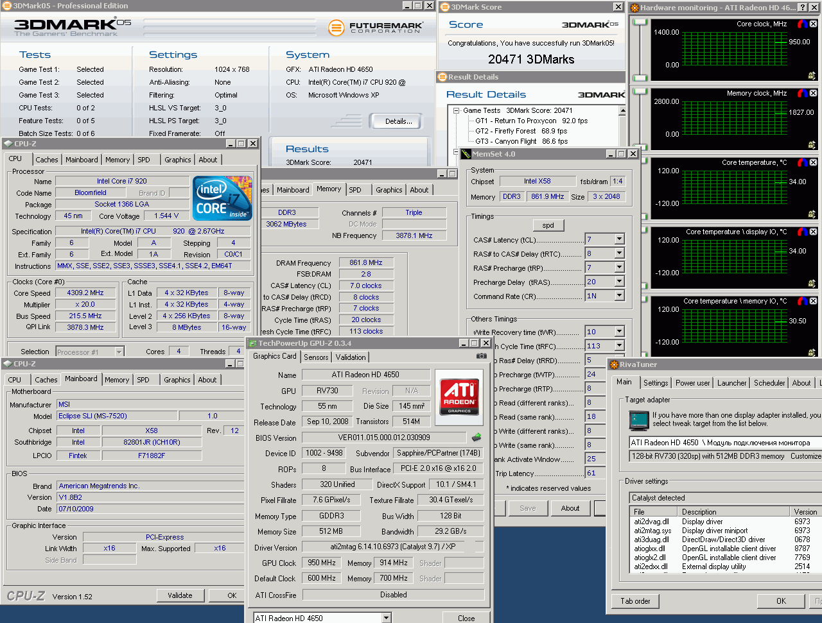Open the RAS# to CAS# Delay dropdown

coord(619,253)
